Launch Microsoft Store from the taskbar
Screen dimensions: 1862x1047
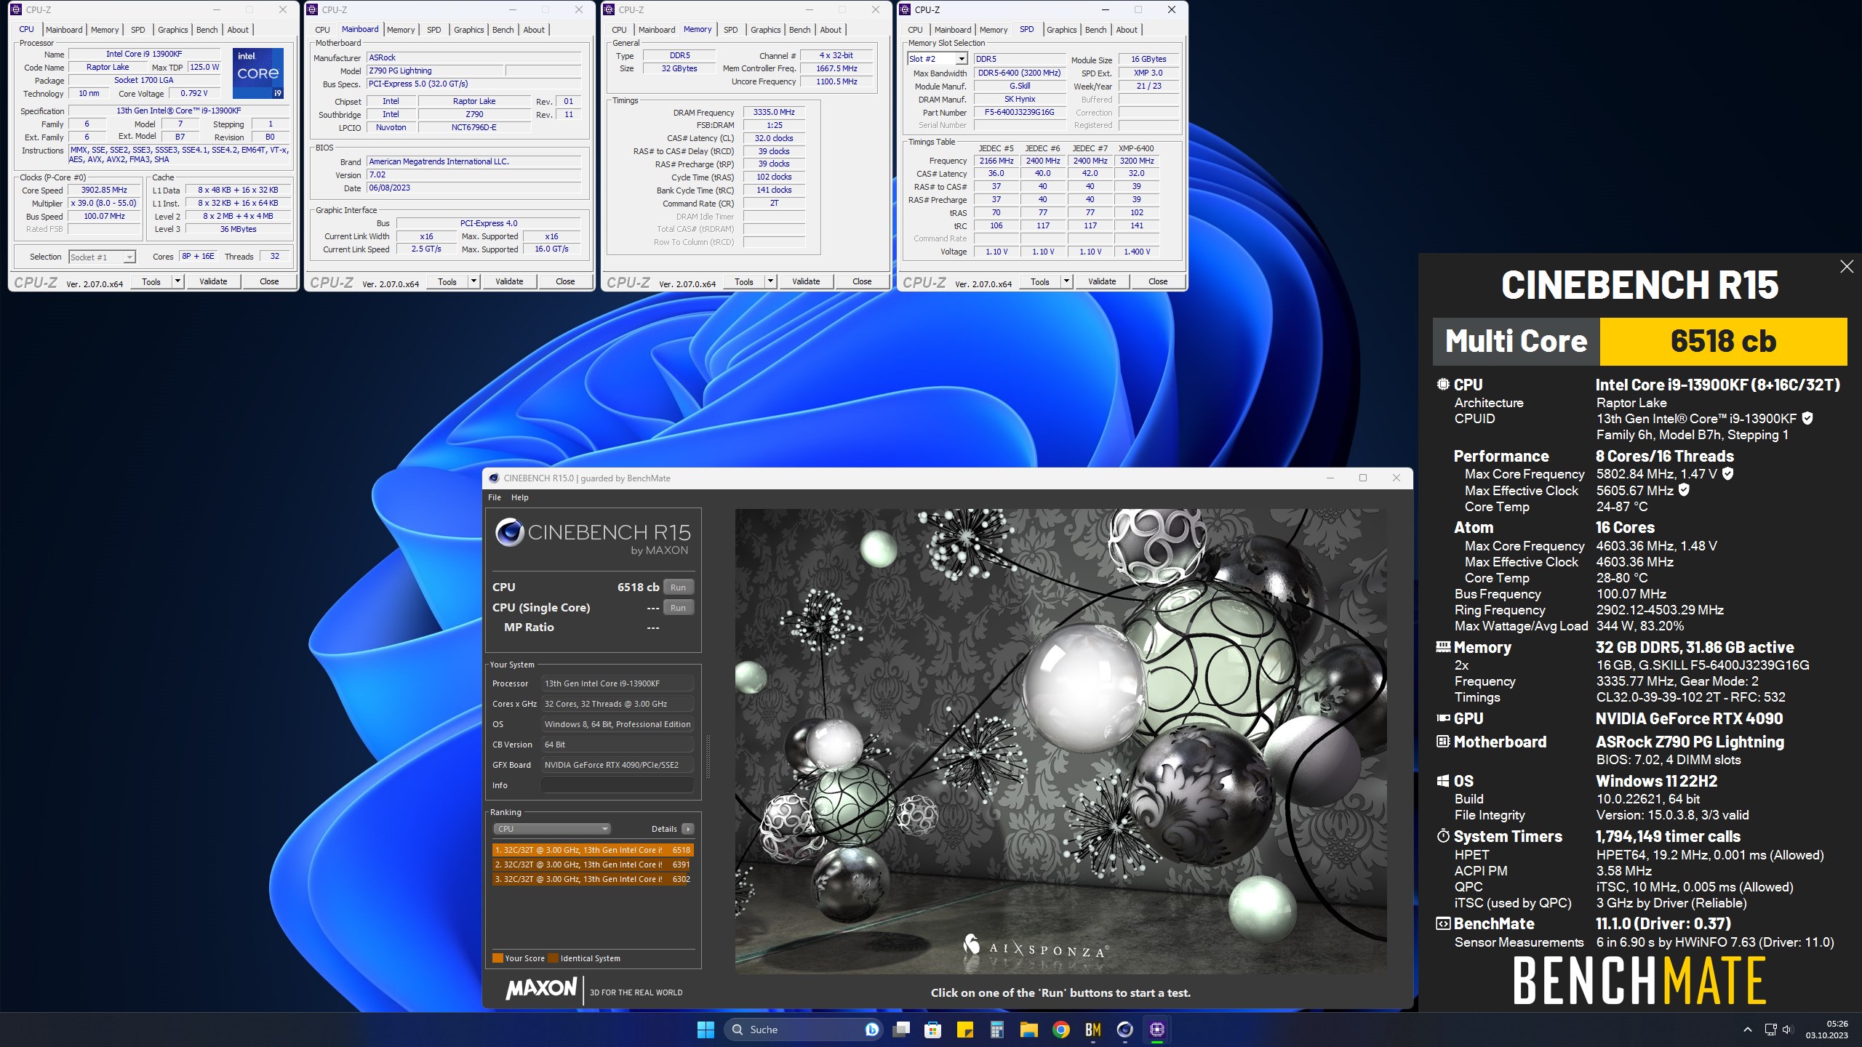(x=933, y=1030)
